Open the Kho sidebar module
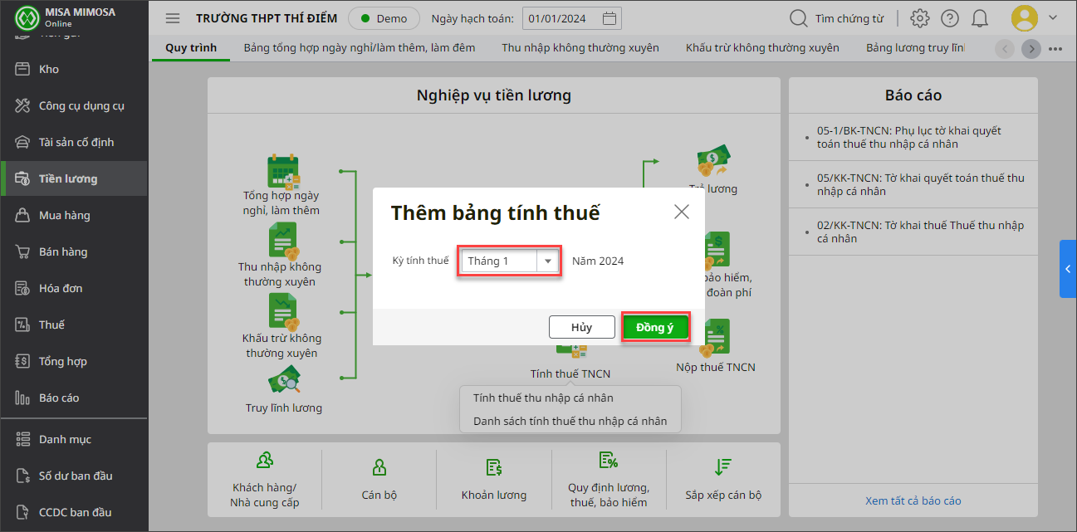1077x532 pixels. click(x=74, y=69)
